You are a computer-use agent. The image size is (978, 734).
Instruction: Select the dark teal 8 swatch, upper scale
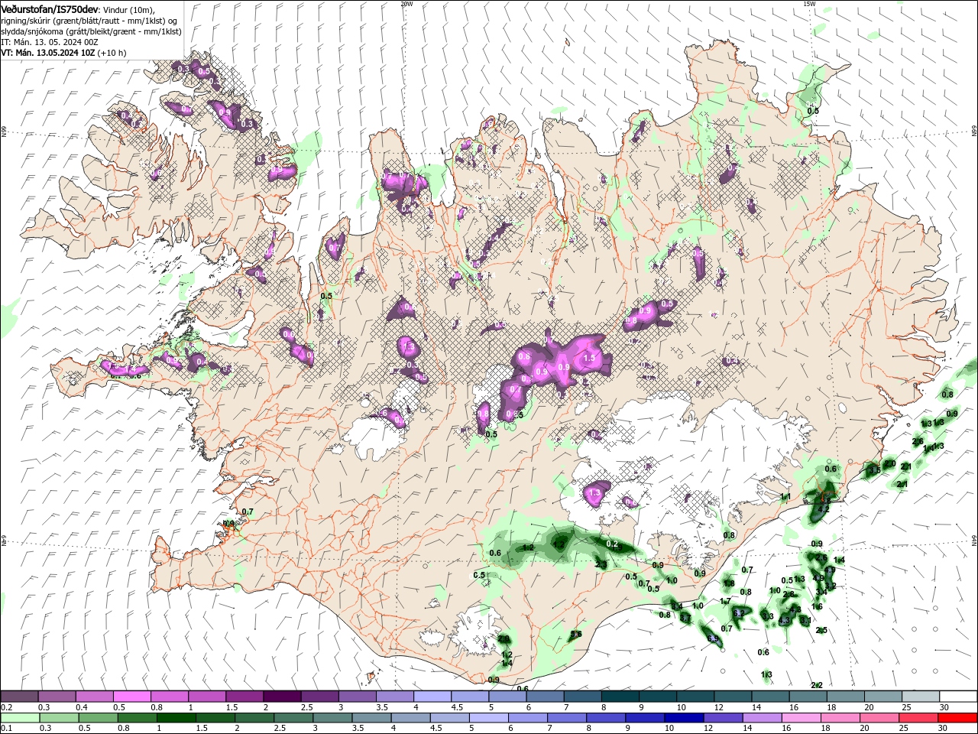pyautogui.click(x=619, y=697)
